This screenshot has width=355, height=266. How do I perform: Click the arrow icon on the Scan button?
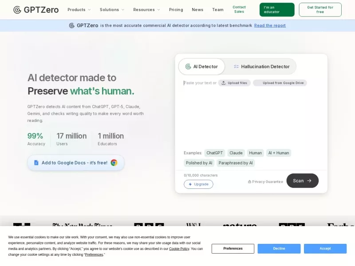pos(309,181)
